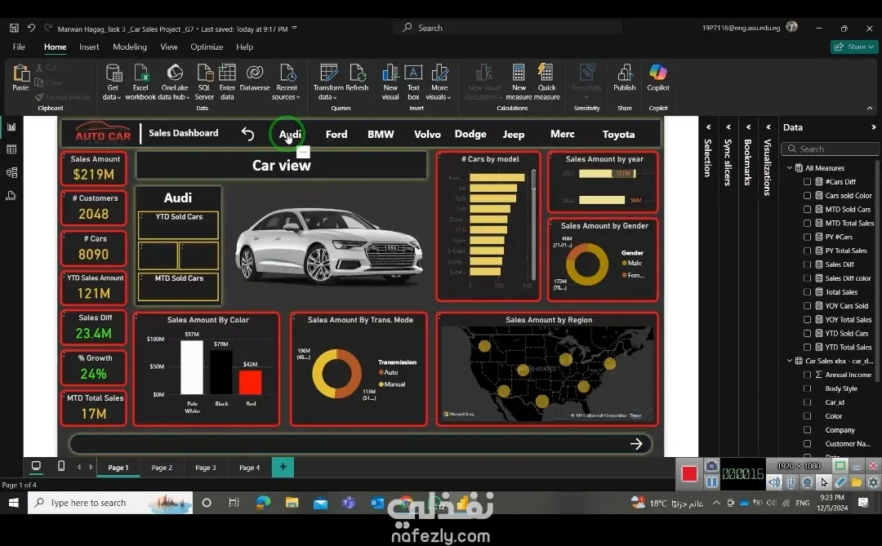The width and height of the screenshot is (882, 546).
Task: Save the file with the save icon
Action: tap(14, 28)
